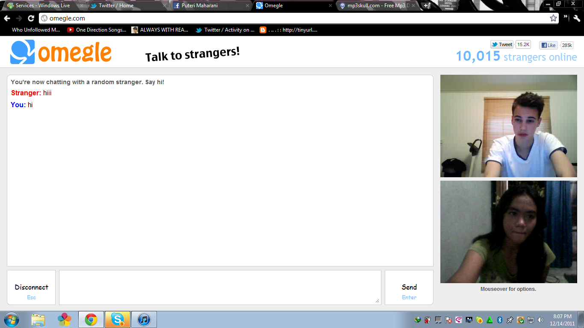Open the volume speaker tray icon
The image size is (584, 328).
[541, 320]
